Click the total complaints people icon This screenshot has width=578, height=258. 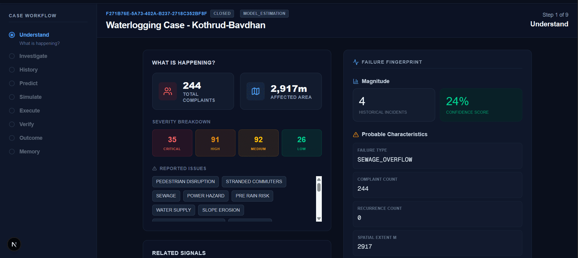point(168,91)
